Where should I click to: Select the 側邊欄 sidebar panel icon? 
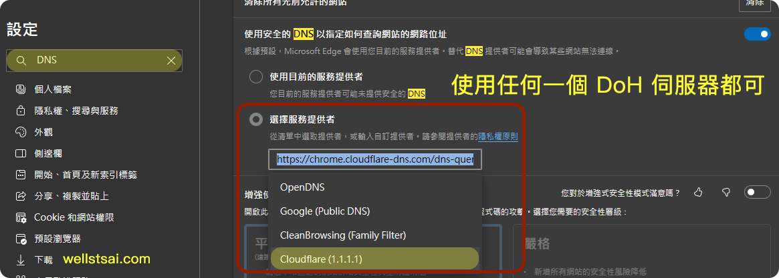coord(21,153)
